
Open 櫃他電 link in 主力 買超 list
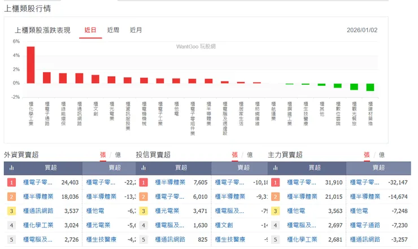click(296, 211)
